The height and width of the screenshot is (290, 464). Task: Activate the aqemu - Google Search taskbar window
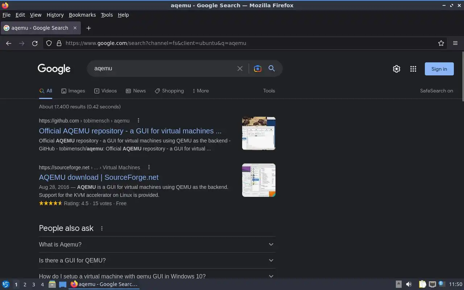104,285
